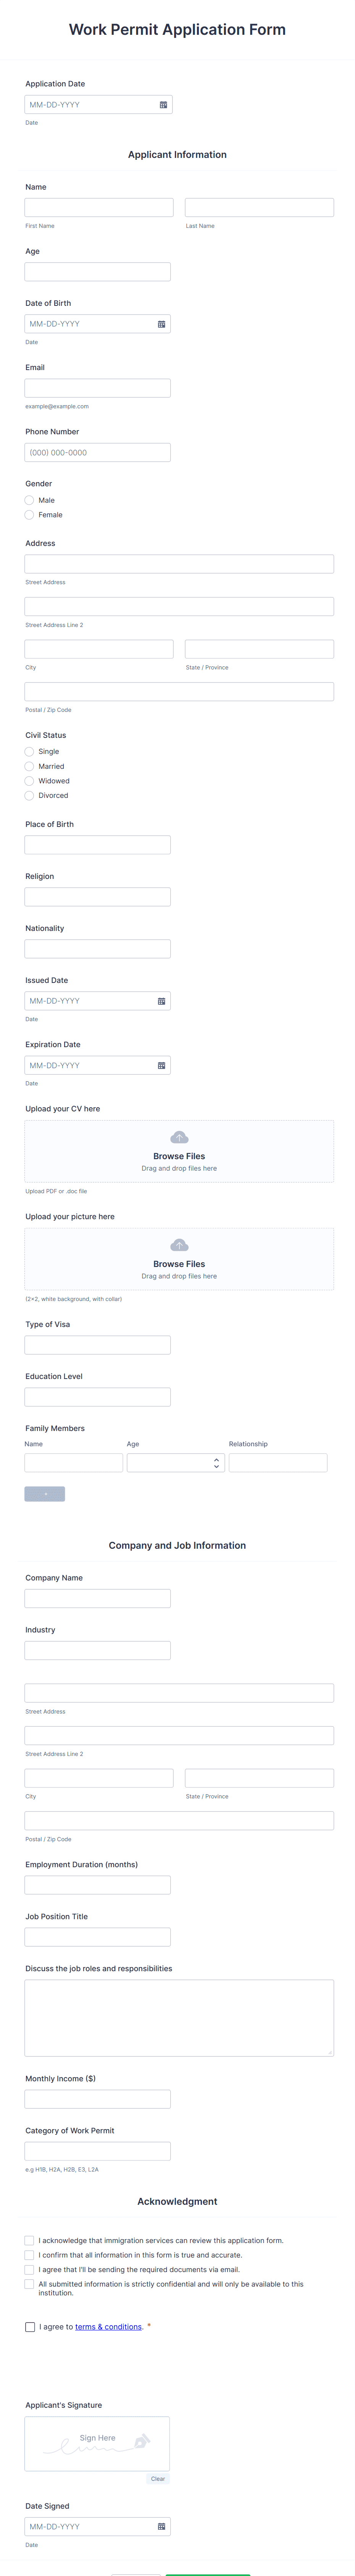Open the Date of Birth calendar picker
Viewport: 355px width, 2576px height.
click(161, 323)
